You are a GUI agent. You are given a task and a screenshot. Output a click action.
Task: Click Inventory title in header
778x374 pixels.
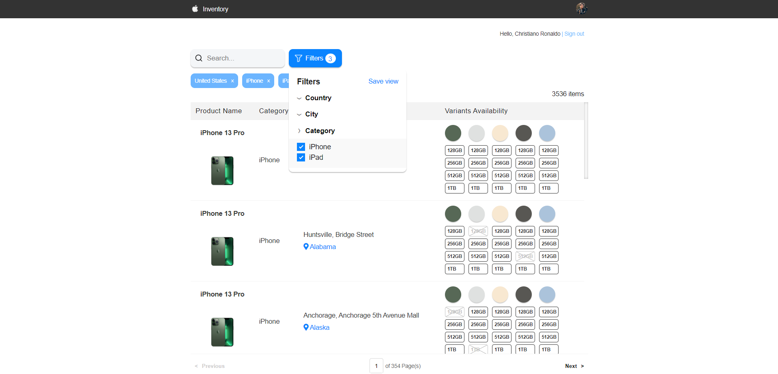coord(215,9)
